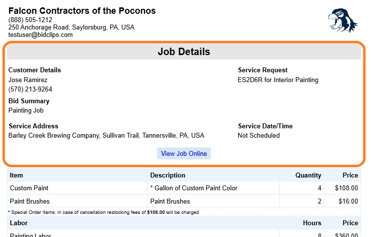Viewport: 371px width, 237px height.
Task: Select the customer phone (570) 213-9264
Action: pos(31,89)
